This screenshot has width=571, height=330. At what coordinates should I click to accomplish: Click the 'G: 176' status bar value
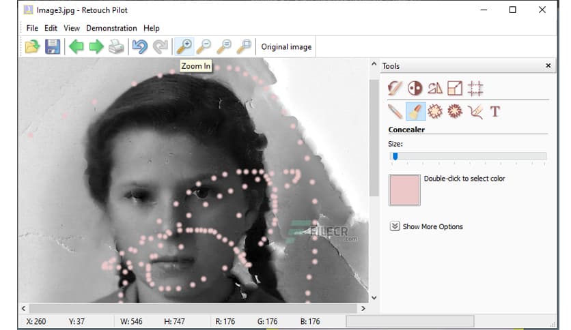[x=267, y=322]
